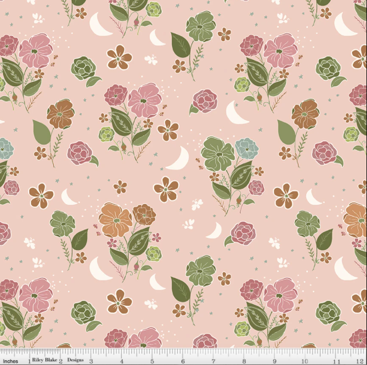Pick the 5 inch ruler mark

coord(153,360)
